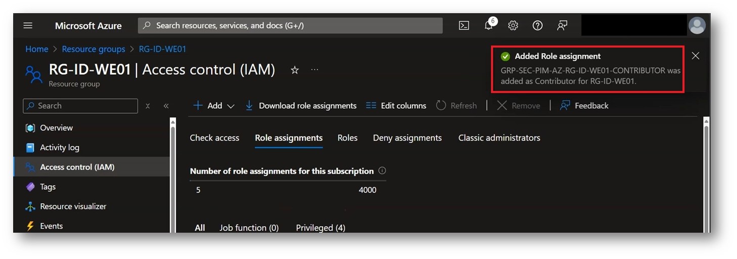Pin RG-ID-WE01 with the star icon
This screenshot has height=259, width=737.
[295, 70]
